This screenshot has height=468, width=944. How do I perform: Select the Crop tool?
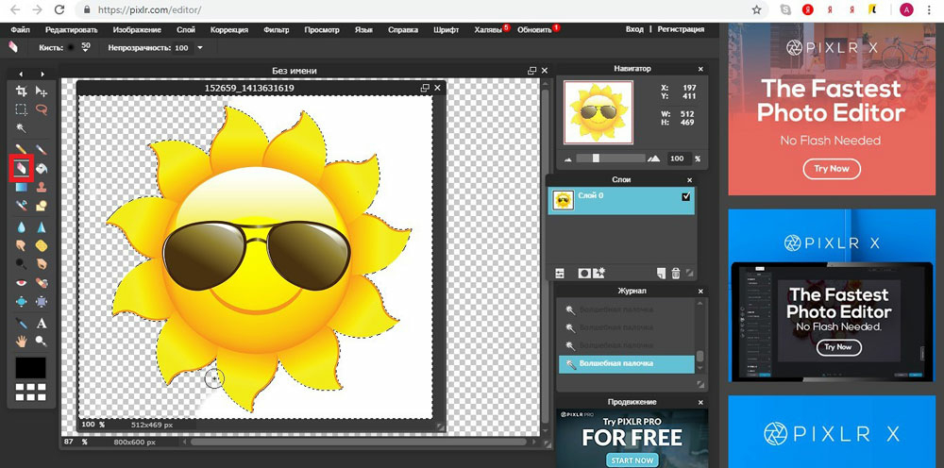pos(21,91)
